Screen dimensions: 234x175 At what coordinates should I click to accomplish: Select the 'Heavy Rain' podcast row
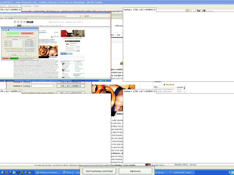coord(169,92)
